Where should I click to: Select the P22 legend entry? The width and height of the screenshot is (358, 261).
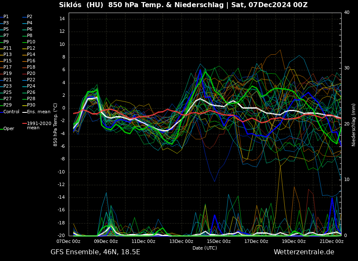(x=31, y=80)
